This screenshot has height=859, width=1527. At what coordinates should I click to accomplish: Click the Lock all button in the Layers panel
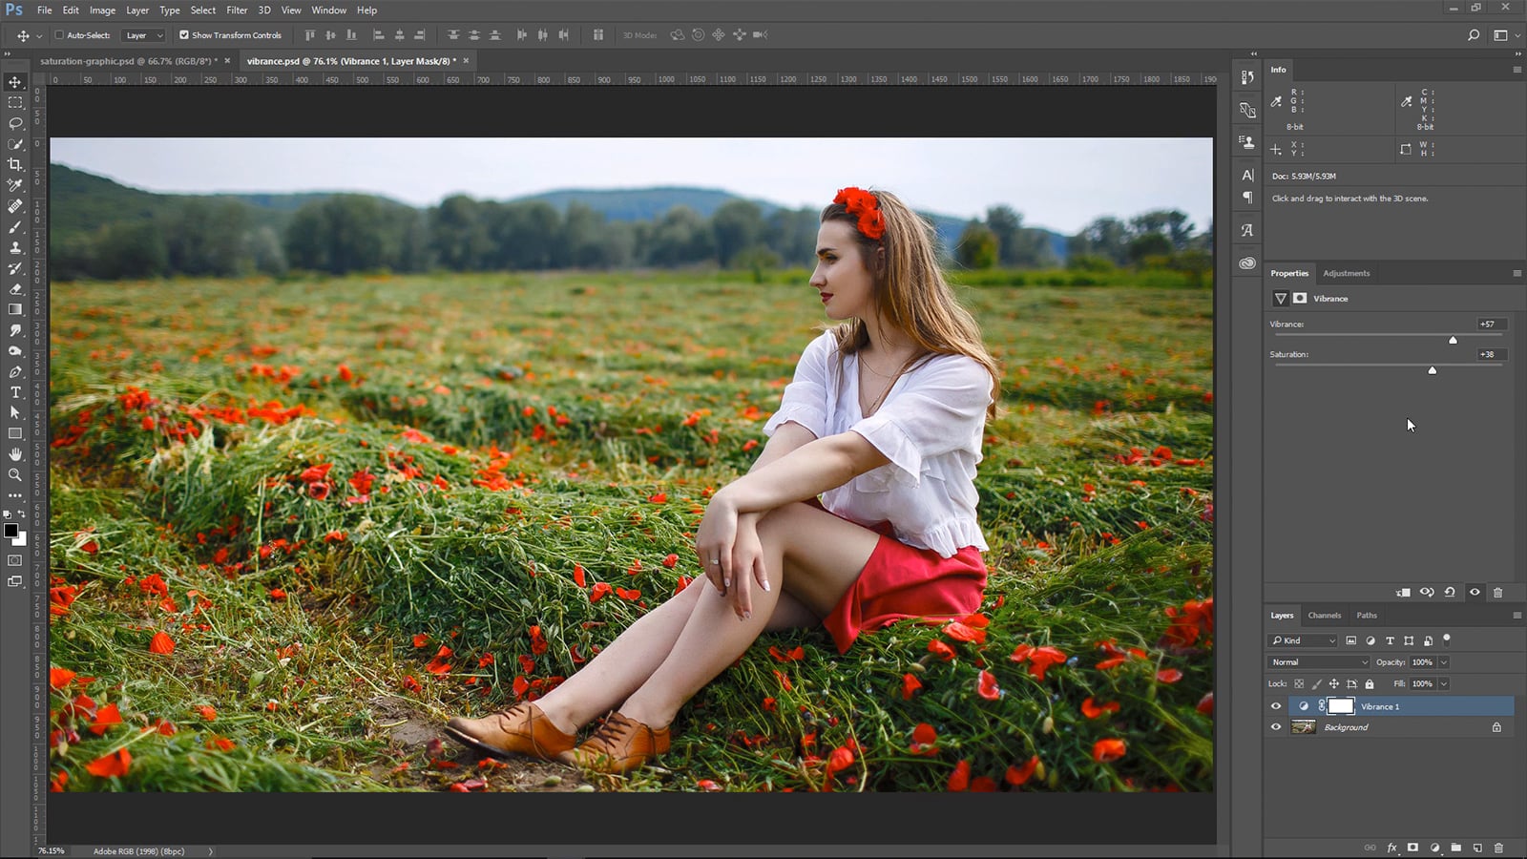(x=1369, y=683)
